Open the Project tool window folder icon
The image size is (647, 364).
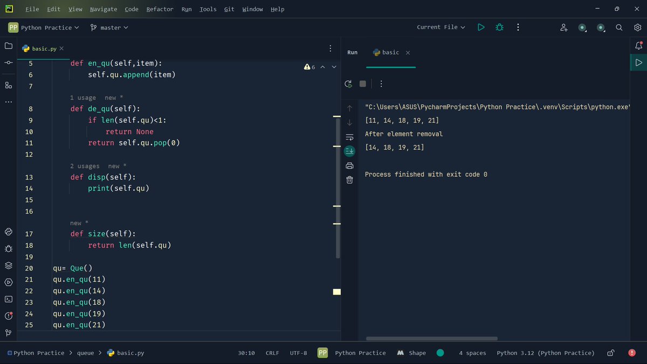9,46
